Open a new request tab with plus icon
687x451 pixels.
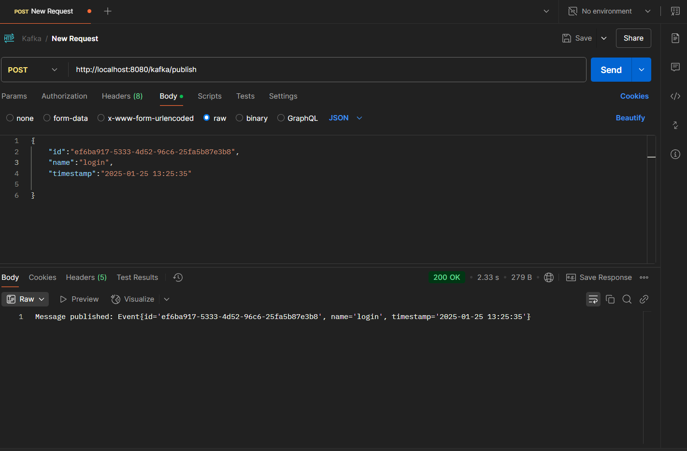(108, 11)
